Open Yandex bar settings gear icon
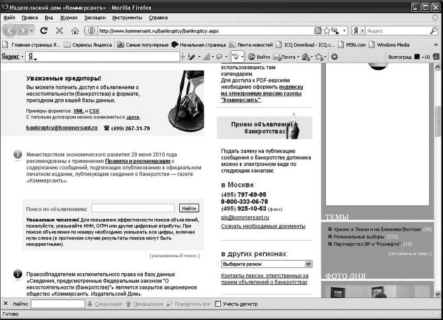Screen dimensions: 443x320 tap(335, 57)
